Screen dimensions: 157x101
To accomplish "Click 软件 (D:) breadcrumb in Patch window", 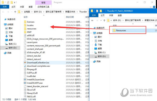I will (117, 20).
